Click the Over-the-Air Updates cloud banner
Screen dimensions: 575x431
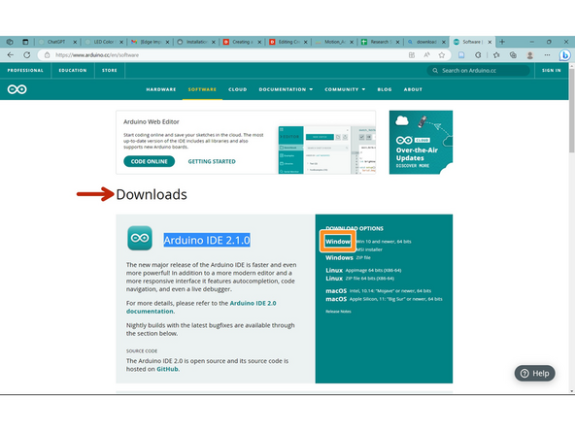[x=421, y=142]
